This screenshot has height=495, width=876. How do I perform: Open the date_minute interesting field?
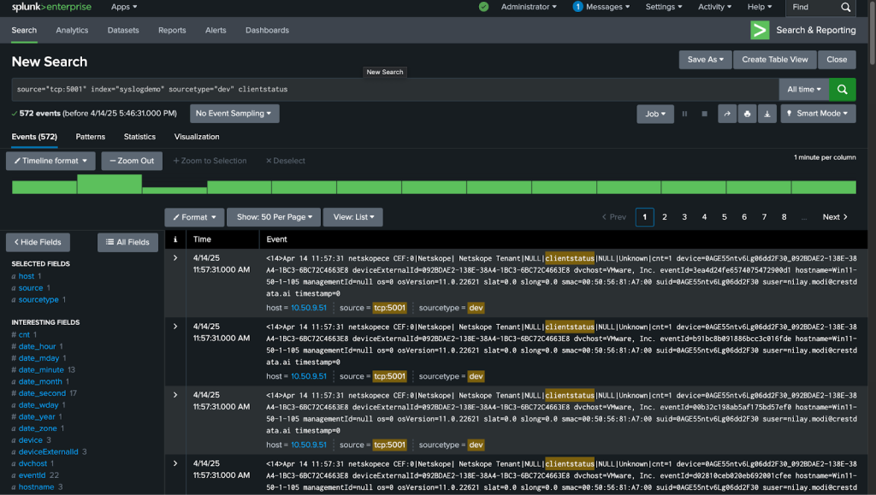point(41,370)
